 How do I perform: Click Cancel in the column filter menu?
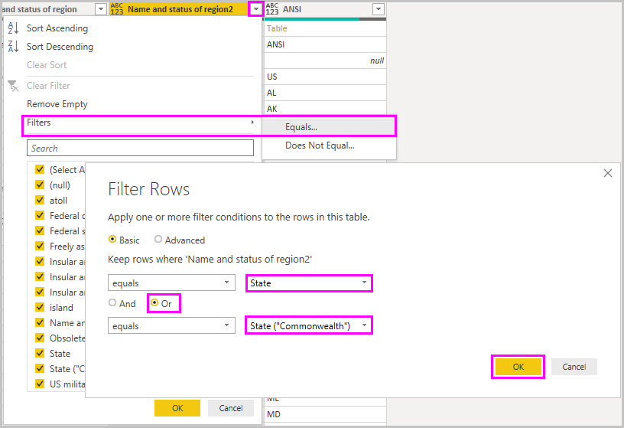(231, 408)
